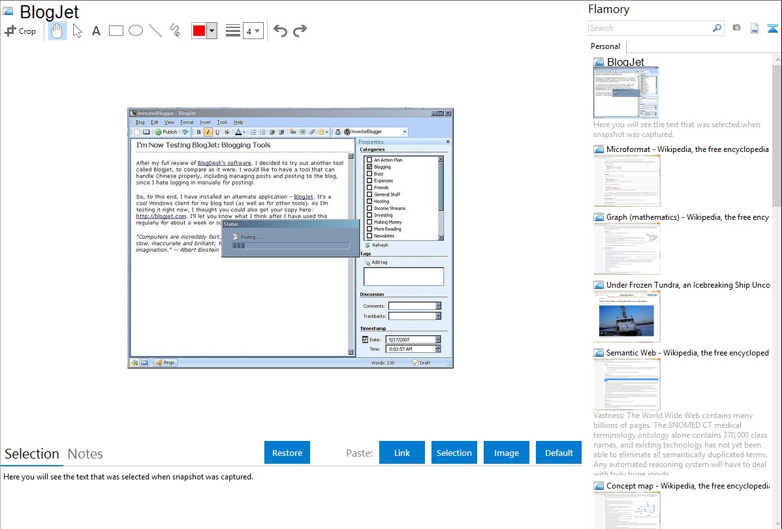
Task: Switch to the Notes tab
Action: pyautogui.click(x=86, y=454)
